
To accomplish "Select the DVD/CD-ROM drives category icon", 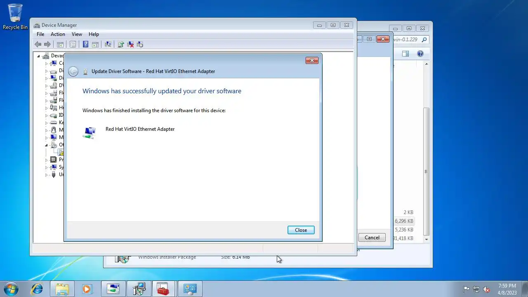I will click(54, 85).
